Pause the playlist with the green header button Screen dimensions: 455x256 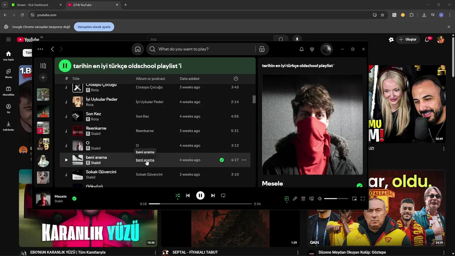tap(65, 65)
